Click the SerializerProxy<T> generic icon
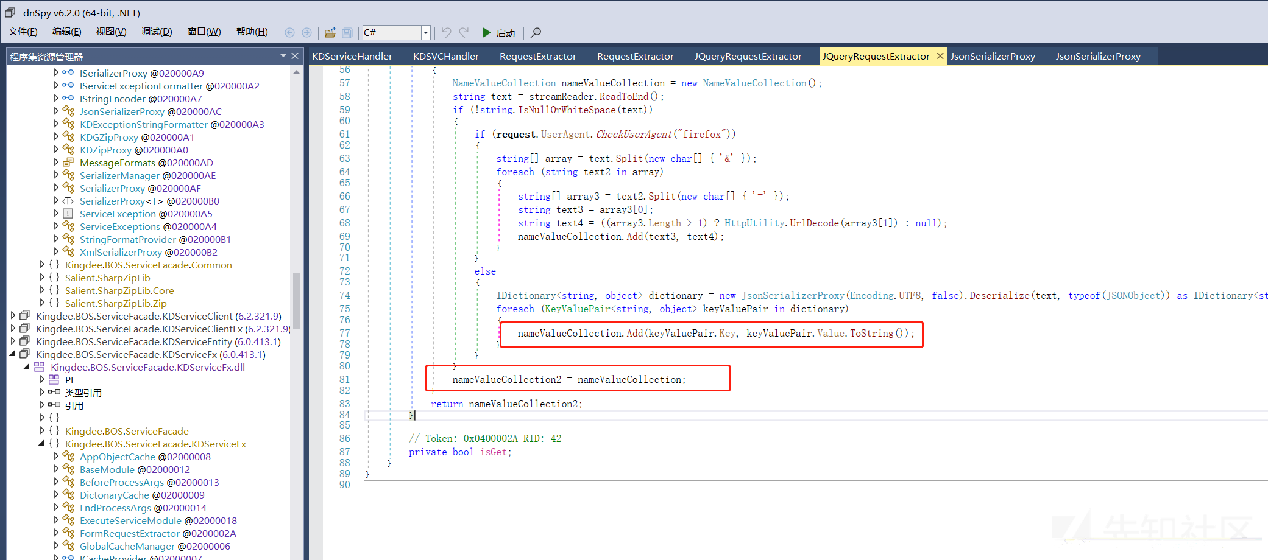1268x560 pixels. 68,200
